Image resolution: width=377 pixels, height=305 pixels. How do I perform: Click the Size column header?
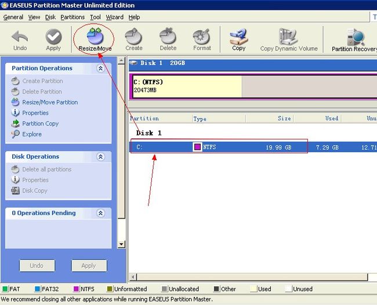[x=269, y=119]
